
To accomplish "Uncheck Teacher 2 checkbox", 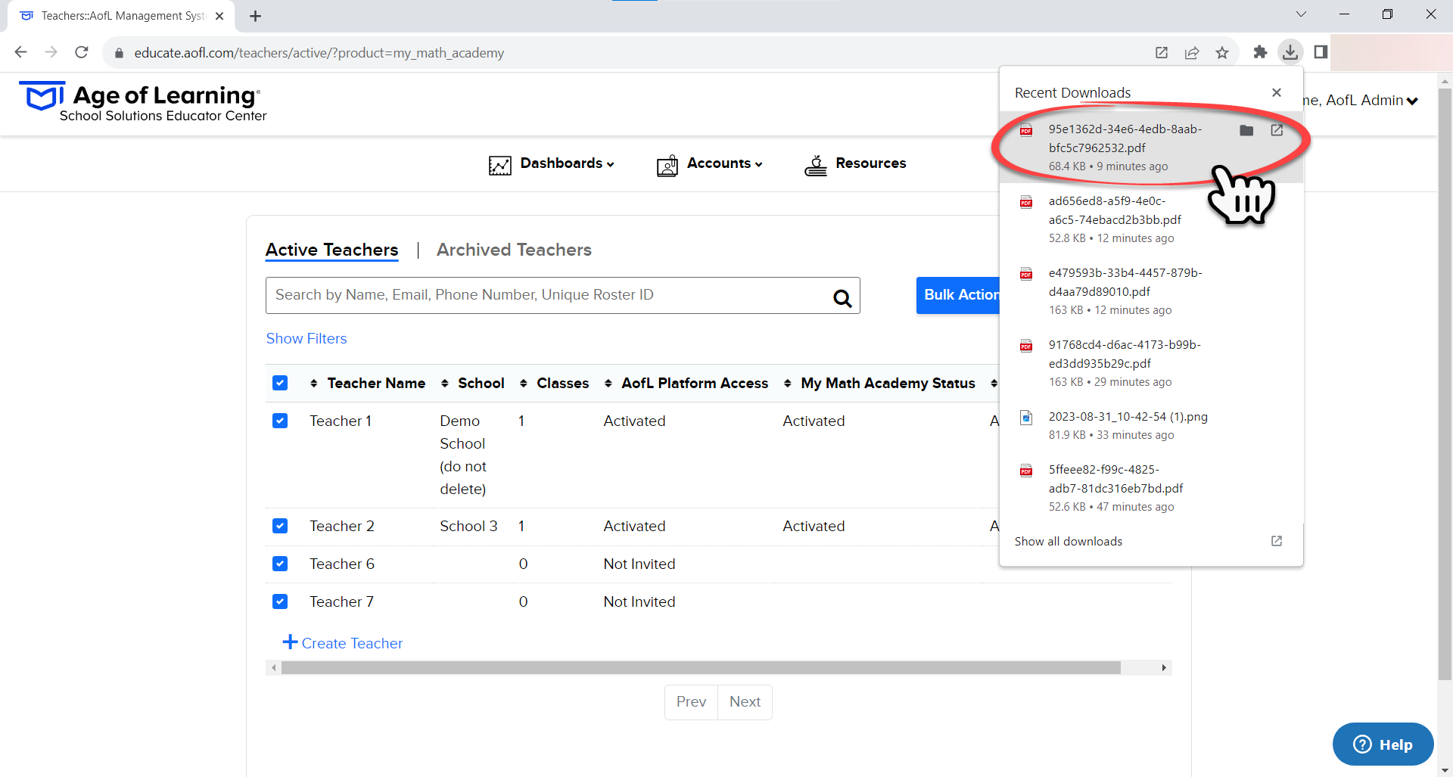I will [x=280, y=526].
